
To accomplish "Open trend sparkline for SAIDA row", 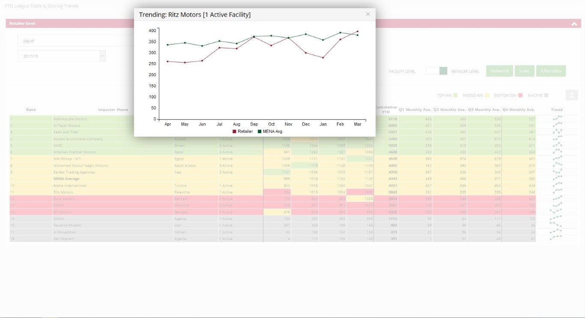I will [557, 219].
